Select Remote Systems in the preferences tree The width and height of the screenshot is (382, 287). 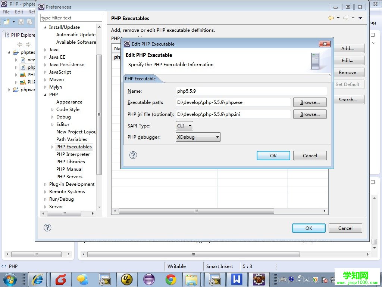pos(67,192)
